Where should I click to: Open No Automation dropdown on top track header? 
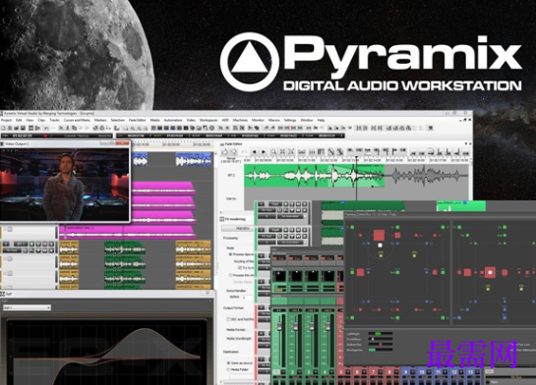(291, 216)
